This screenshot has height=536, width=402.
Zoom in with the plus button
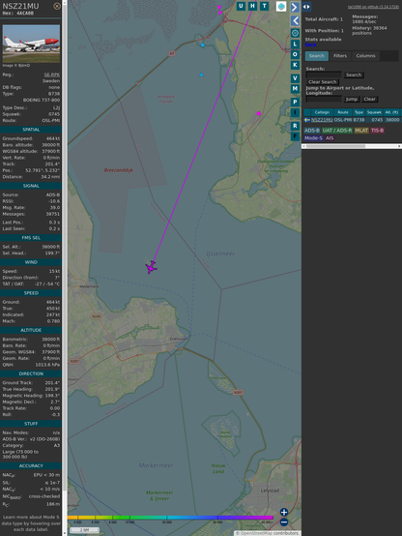coord(284,512)
